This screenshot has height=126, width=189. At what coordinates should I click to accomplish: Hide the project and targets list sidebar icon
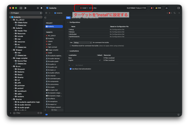[45, 18]
